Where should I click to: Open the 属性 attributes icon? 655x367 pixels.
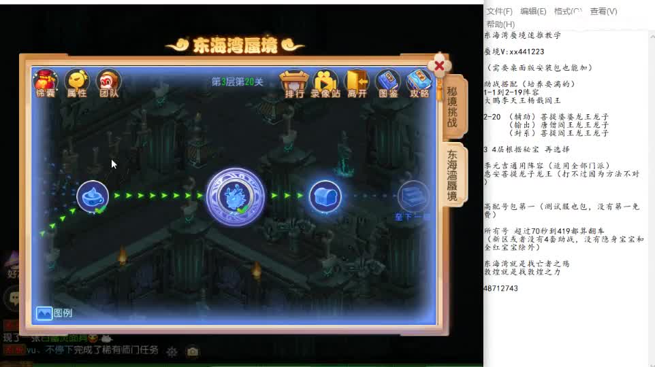tap(77, 84)
